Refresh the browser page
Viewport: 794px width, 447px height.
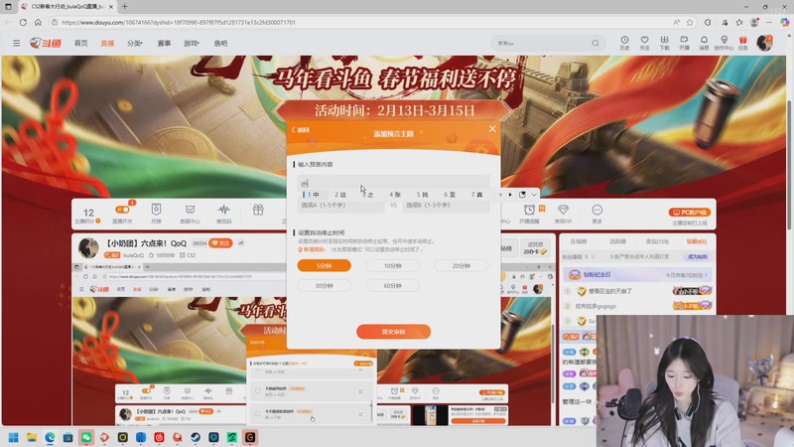(23, 22)
